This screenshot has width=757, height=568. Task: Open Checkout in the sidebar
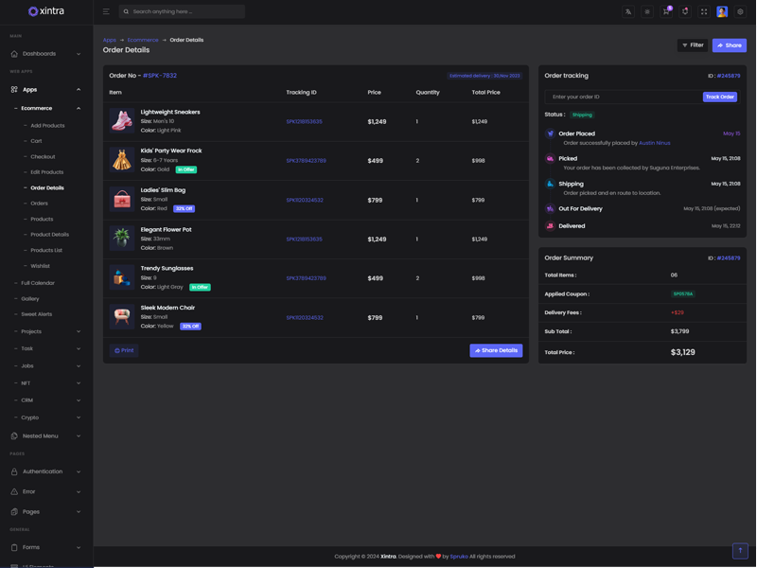pos(43,156)
